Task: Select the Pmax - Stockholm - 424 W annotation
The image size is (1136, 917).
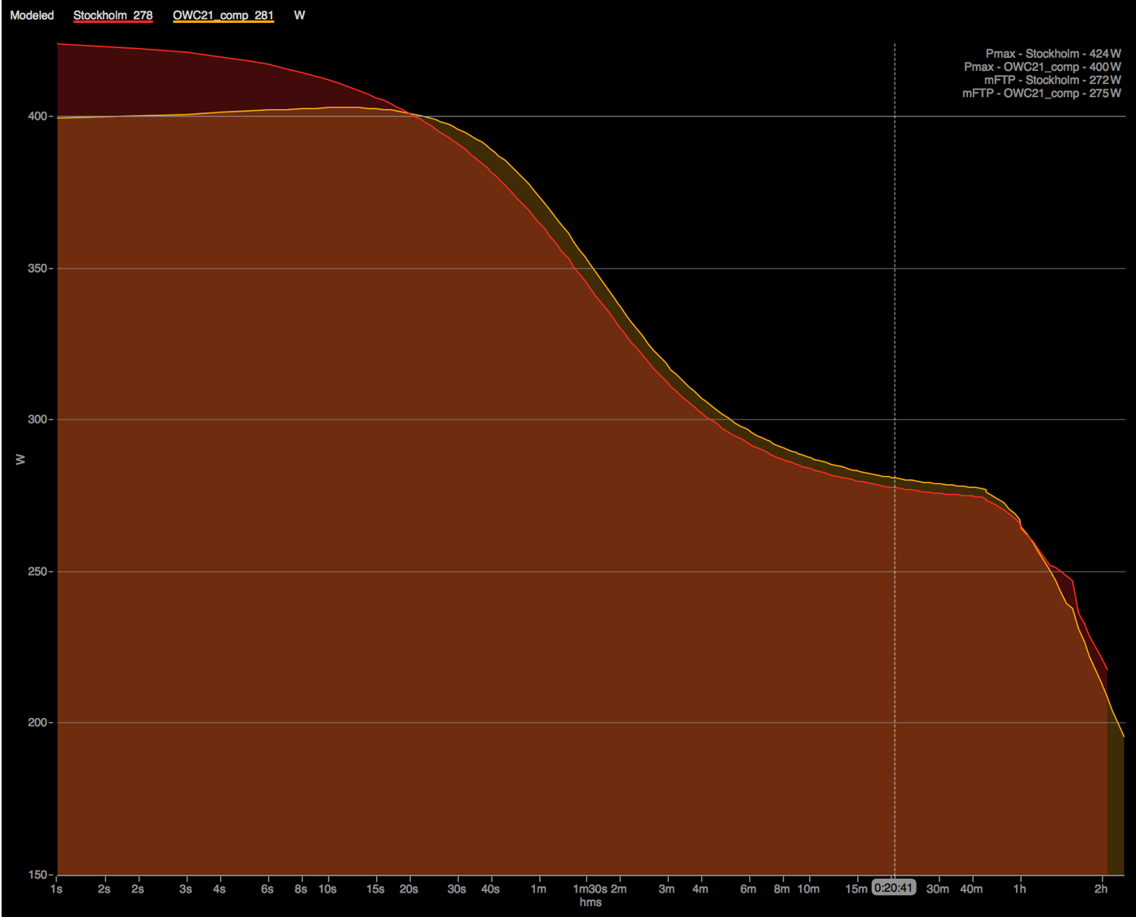Action: 1053,54
